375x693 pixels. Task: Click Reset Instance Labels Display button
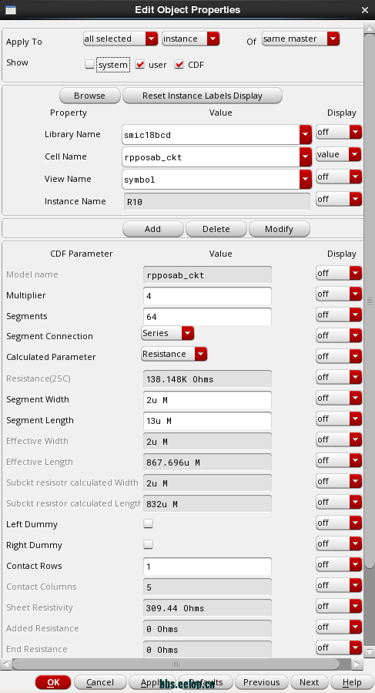pos(203,96)
